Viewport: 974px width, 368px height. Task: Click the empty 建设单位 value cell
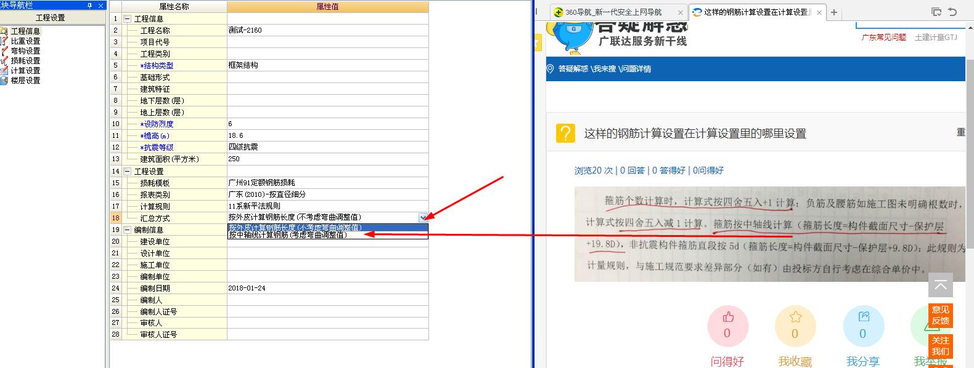327,241
